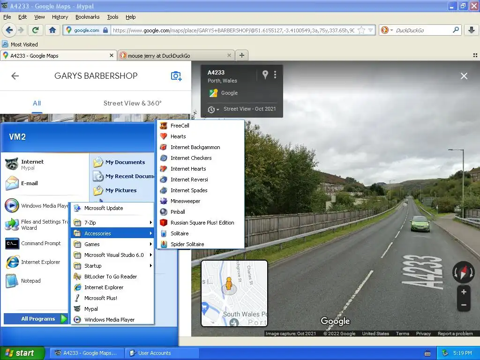Switch to the Street View & 360° tab
This screenshot has width=480, height=360.
click(x=132, y=103)
